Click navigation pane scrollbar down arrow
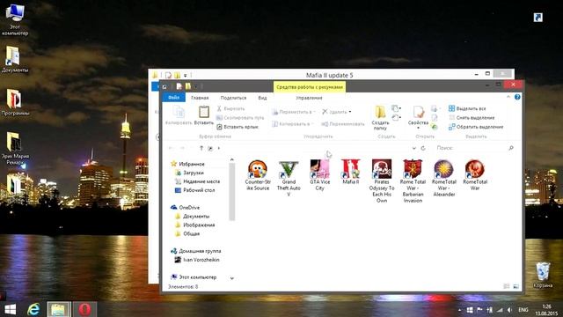 click(x=232, y=278)
